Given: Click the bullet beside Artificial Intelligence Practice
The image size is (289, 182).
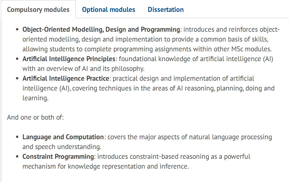Looking at the screenshot, I should coord(17,79).
